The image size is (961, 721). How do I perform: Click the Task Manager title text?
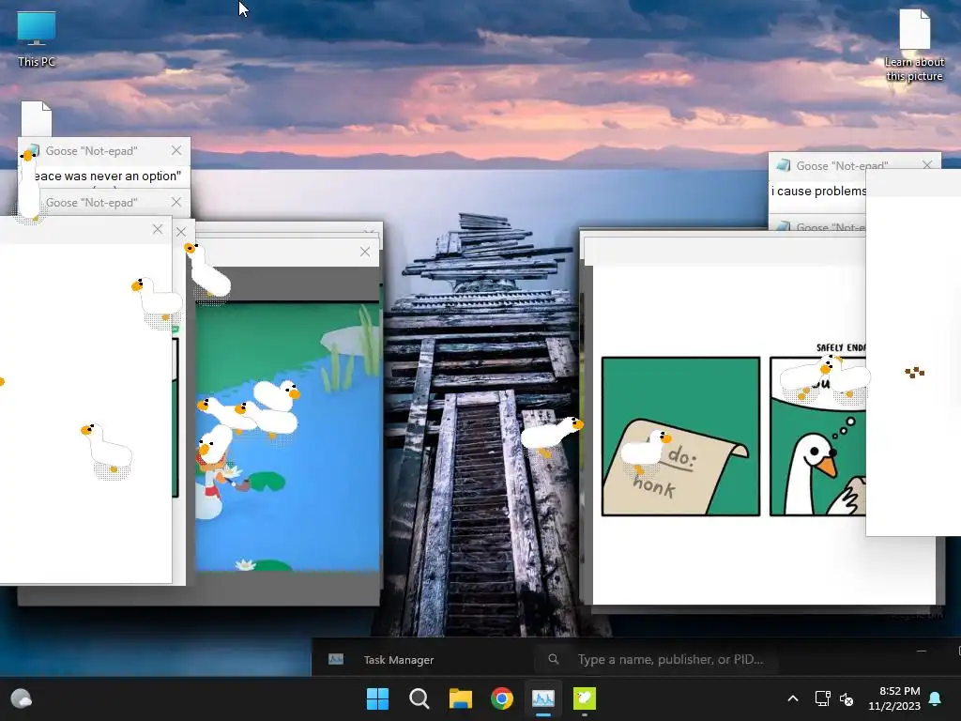[398, 660]
